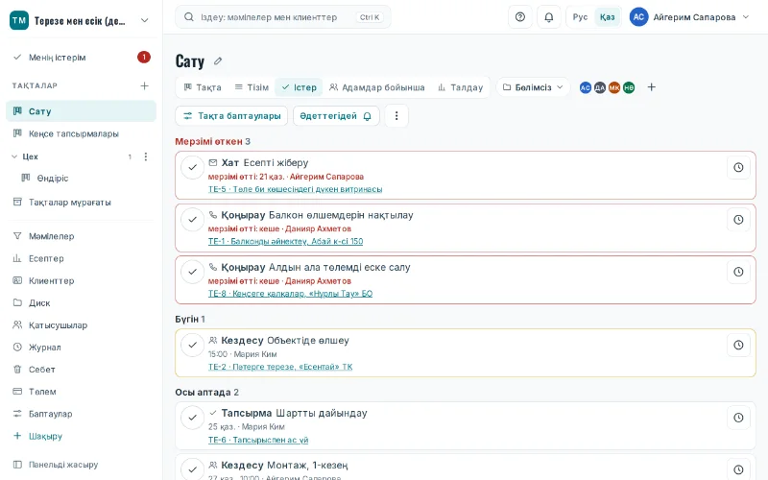
Task: Open Тақталар мұрағаты archive
Action: tap(81, 202)
